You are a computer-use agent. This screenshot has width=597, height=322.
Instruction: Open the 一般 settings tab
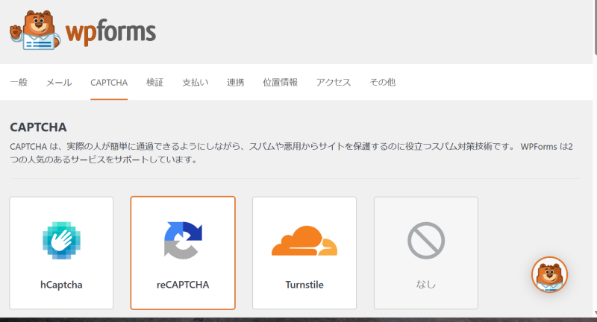point(19,82)
